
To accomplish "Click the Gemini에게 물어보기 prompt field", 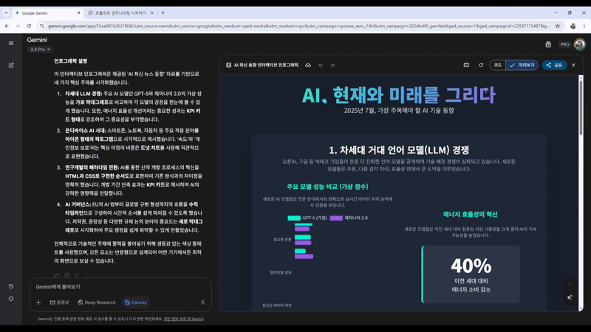I will coord(120,287).
